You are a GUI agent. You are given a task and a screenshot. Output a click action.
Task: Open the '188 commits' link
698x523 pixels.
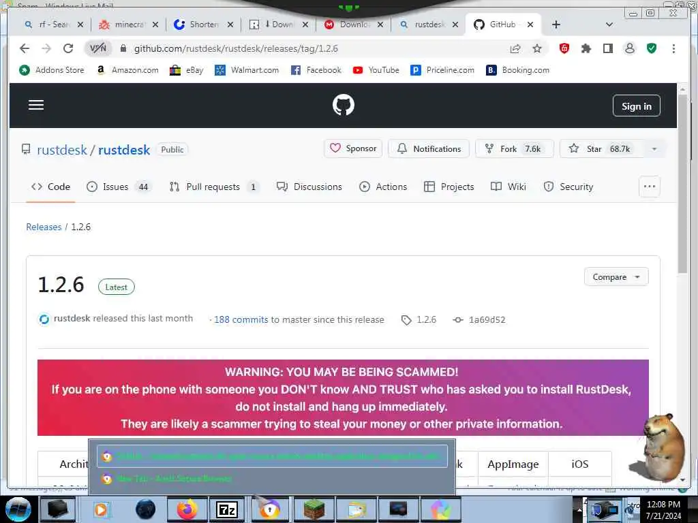click(241, 320)
